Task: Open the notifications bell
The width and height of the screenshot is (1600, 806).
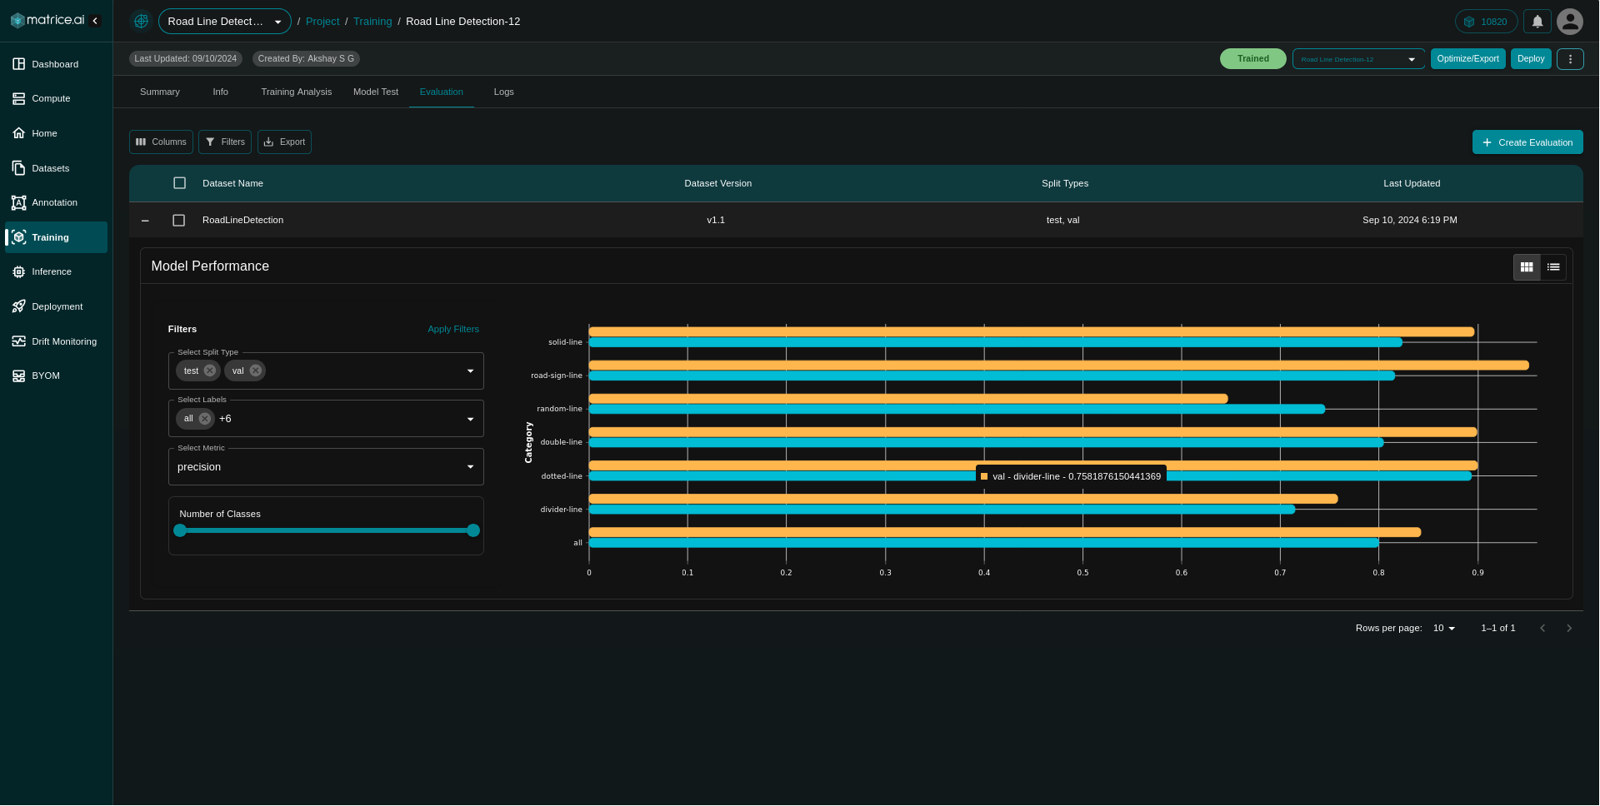Action: (x=1537, y=22)
